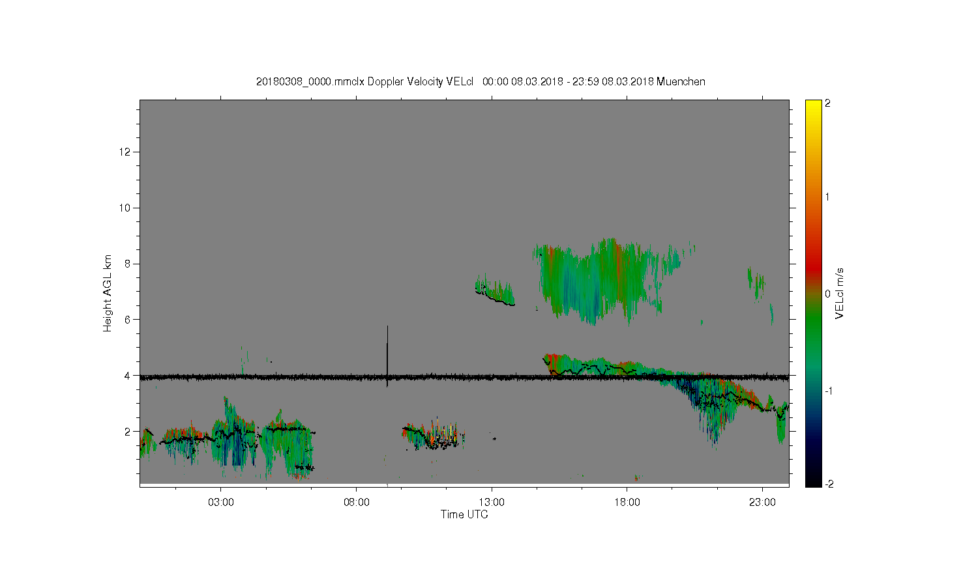Click the yellow top of the colorbar

pos(813,107)
